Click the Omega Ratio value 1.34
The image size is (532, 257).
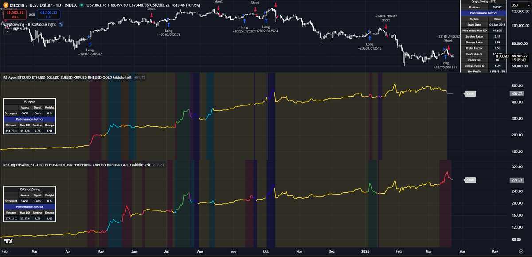click(497, 66)
